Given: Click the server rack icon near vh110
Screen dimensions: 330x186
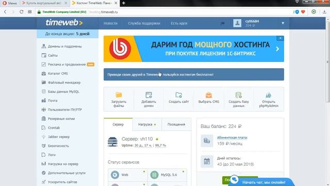Looking at the screenshot, I should [112, 142].
